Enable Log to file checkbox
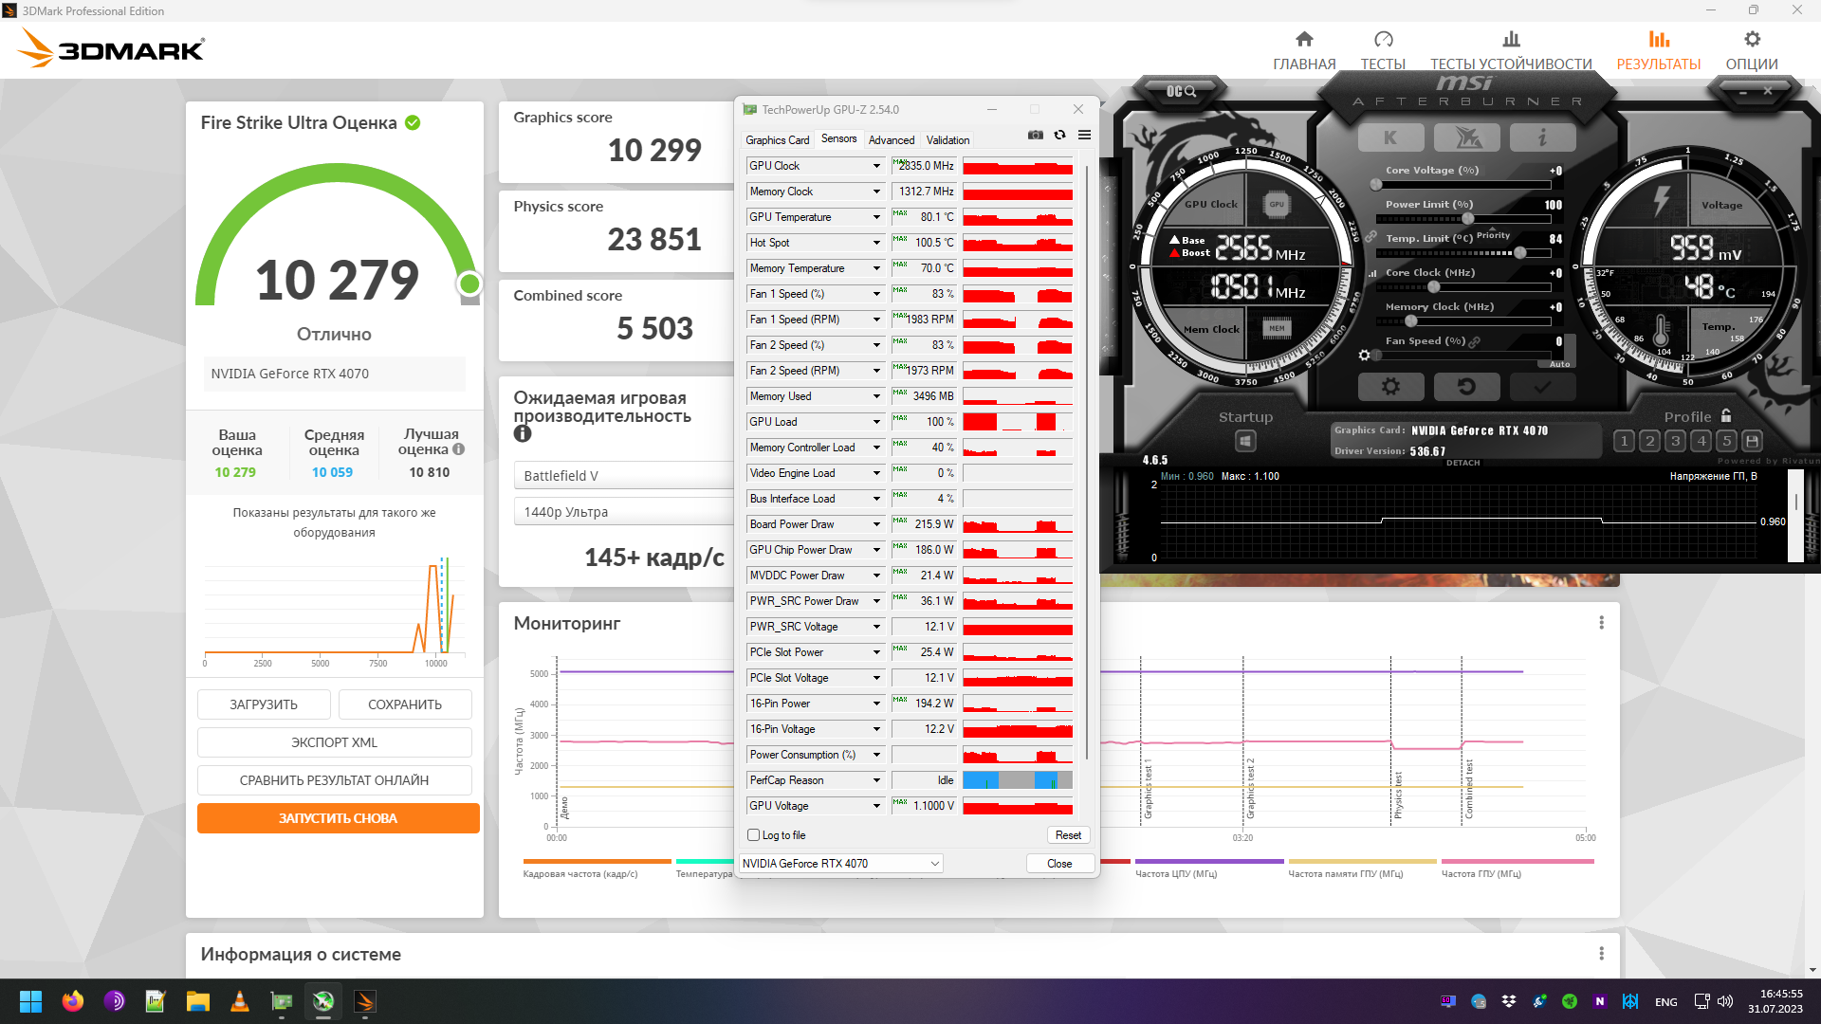Screen dimensions: 1821x1024 [754, 835]
